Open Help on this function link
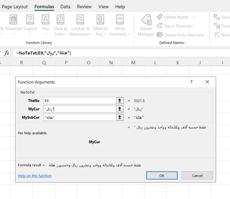This screenshot has width=230, height=199. 35,175
